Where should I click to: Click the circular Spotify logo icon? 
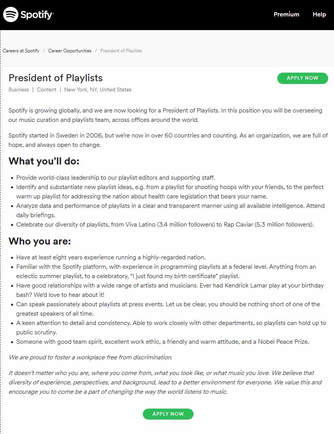coord(11,14)
